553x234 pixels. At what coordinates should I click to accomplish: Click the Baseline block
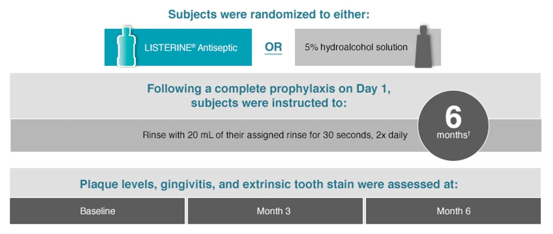point(97,211)
